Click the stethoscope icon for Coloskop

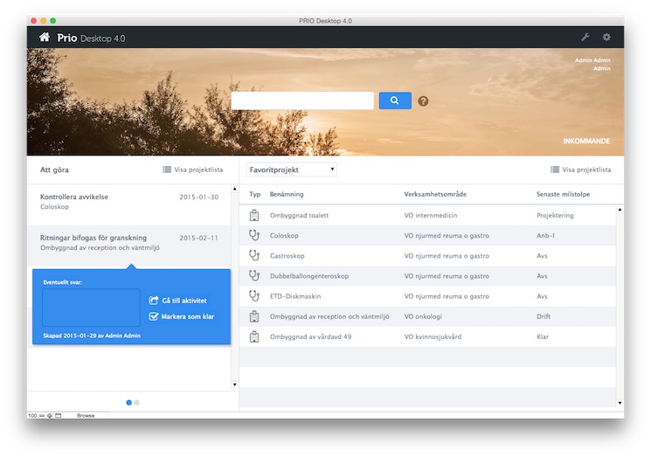(255, 235)
